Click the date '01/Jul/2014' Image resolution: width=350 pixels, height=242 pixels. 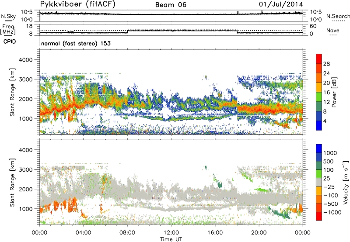(x=281, y=4)
